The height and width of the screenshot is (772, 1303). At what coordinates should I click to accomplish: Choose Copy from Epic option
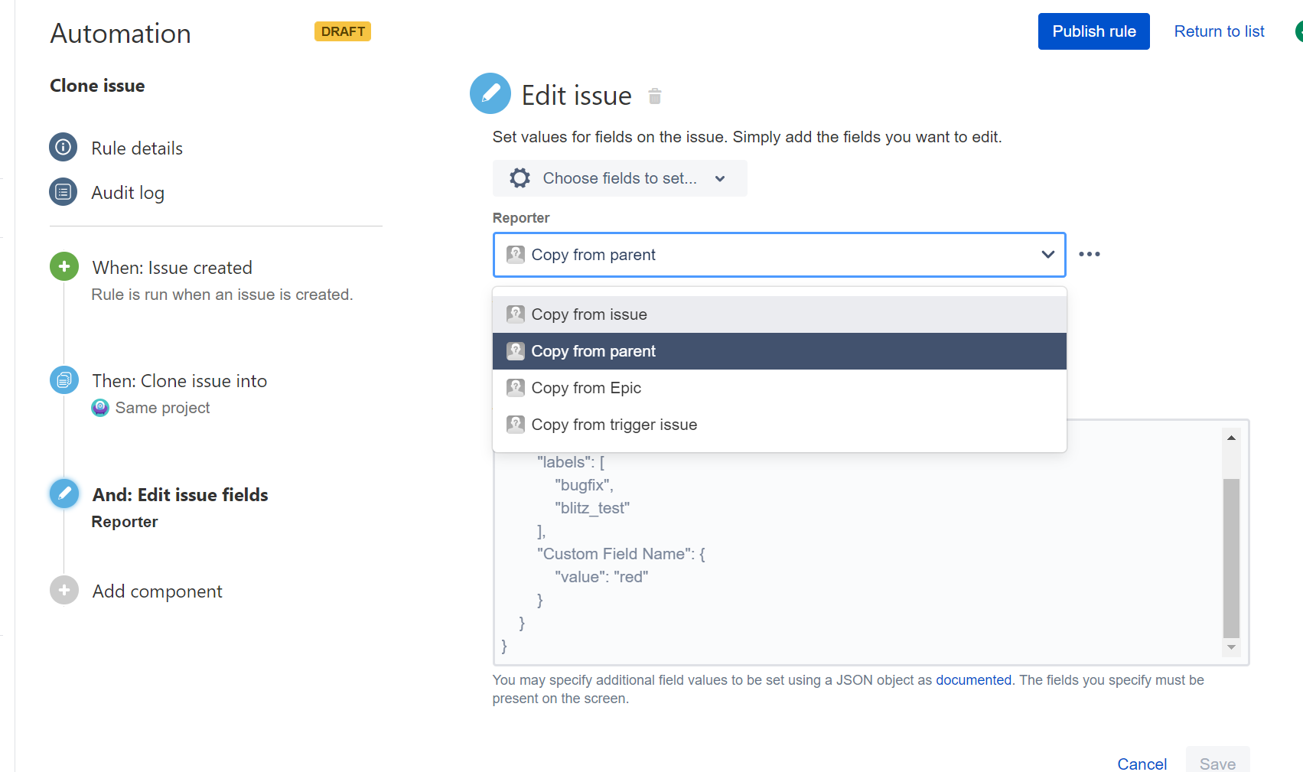780,388
